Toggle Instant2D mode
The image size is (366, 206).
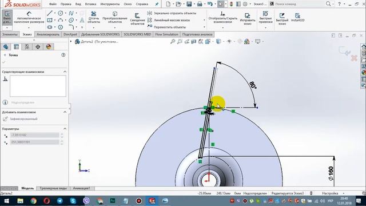point(297,17)
